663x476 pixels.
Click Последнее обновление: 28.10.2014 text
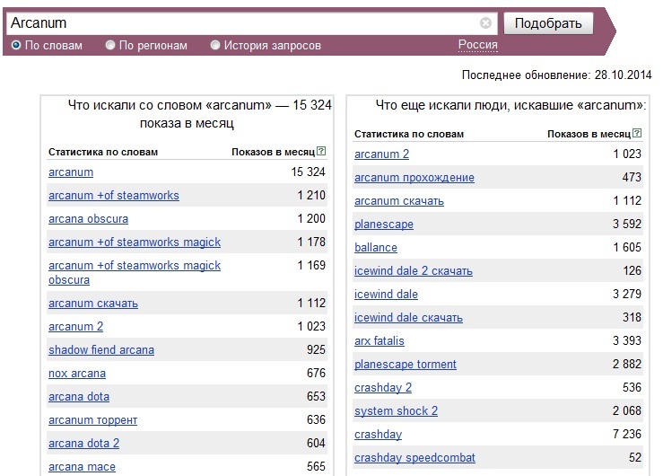[556, 75]
